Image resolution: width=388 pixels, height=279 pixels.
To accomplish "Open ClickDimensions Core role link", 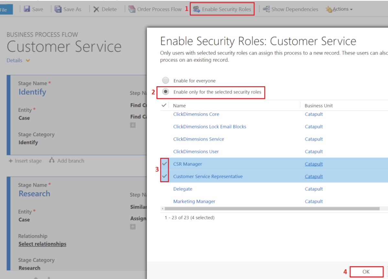I will 196,114.
